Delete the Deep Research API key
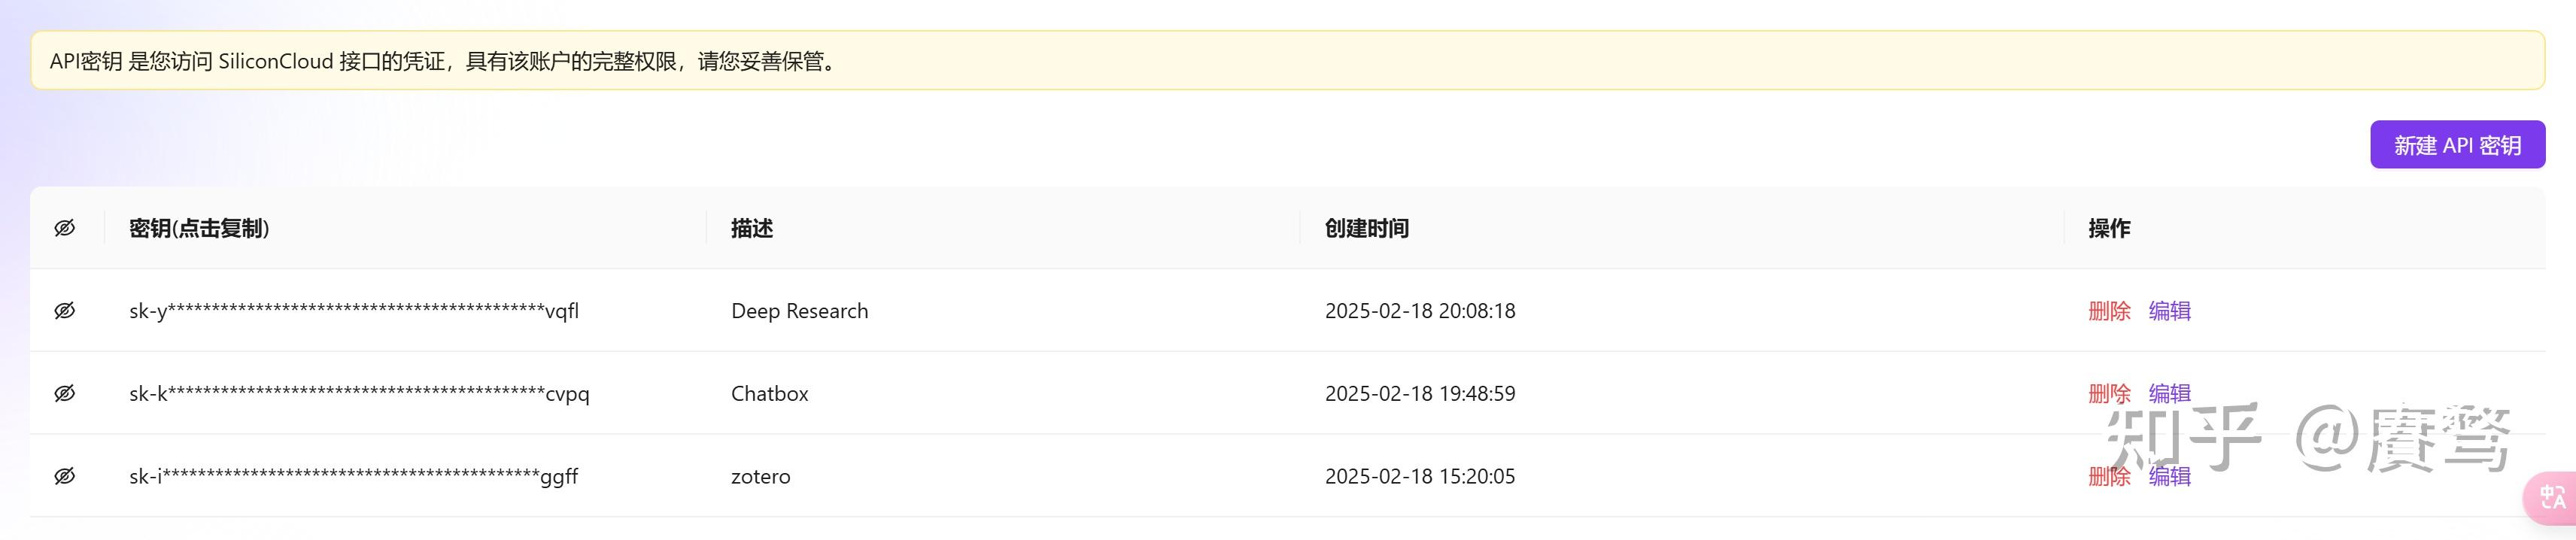This screenshot has width=2576, height=540. [x=2110, y=310]
